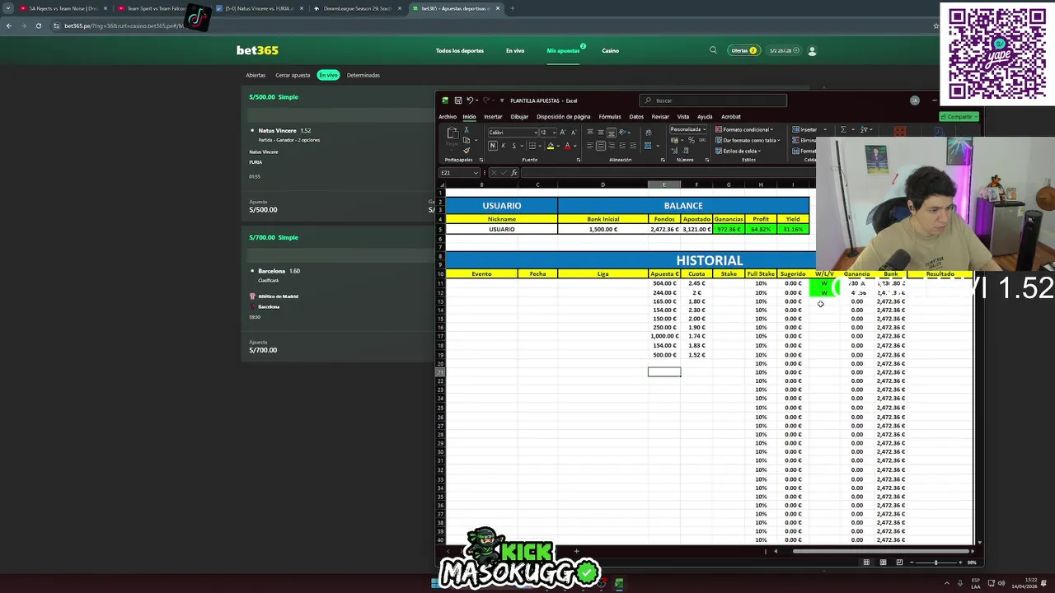The height and width of the screenshot is (593, 1055).
Task: Open the bet365 account profile icon
Action: click(812, 50)
